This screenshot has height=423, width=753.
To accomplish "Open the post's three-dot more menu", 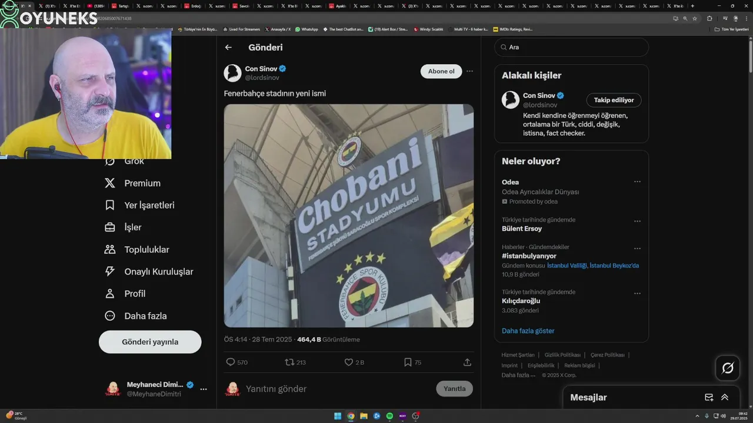I will click(x=469, y=71).
